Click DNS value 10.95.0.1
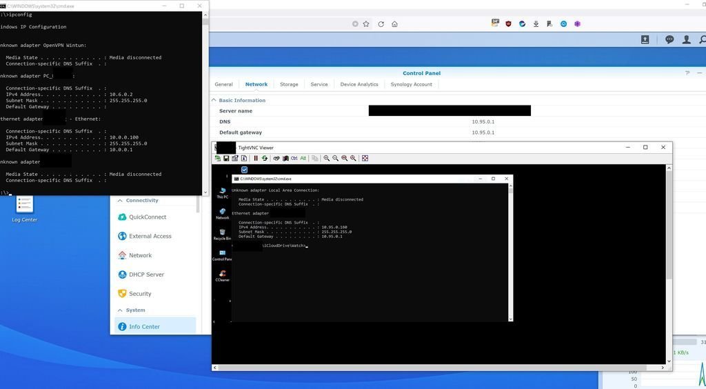This screenshot has height=389, width=706. click(483, 121)
